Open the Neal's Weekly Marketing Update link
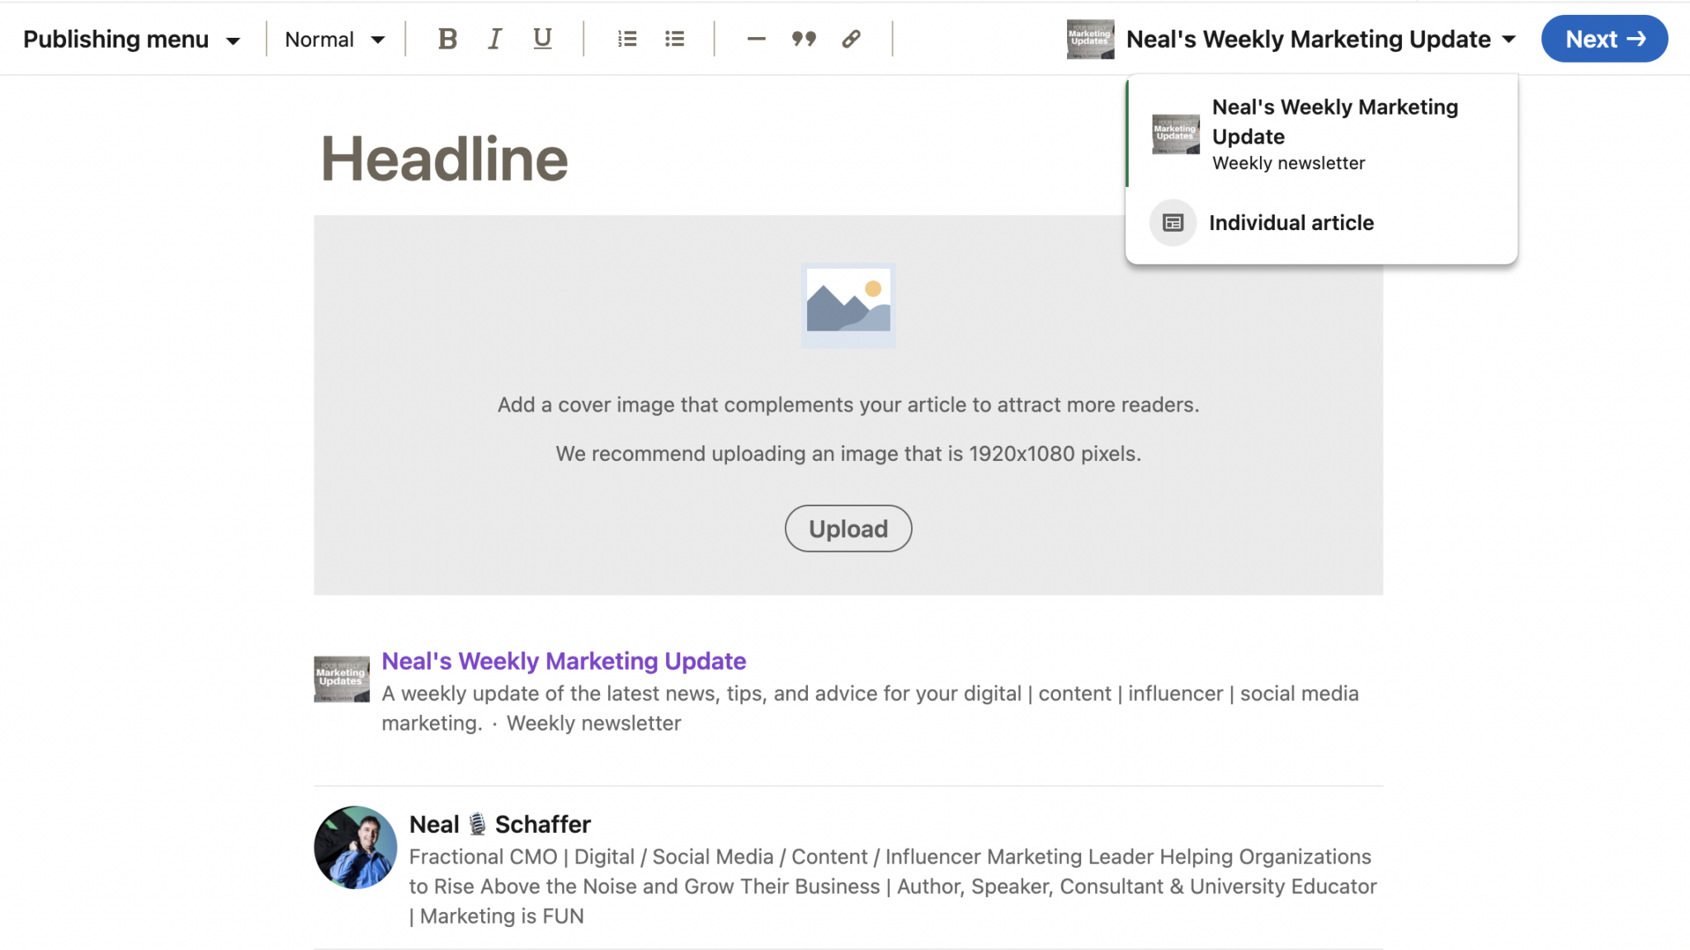 (x=564, y=661)
